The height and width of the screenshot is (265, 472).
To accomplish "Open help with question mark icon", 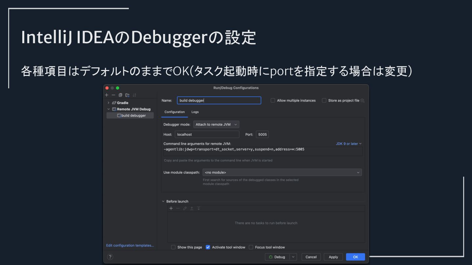I will [x=110, y=257].
